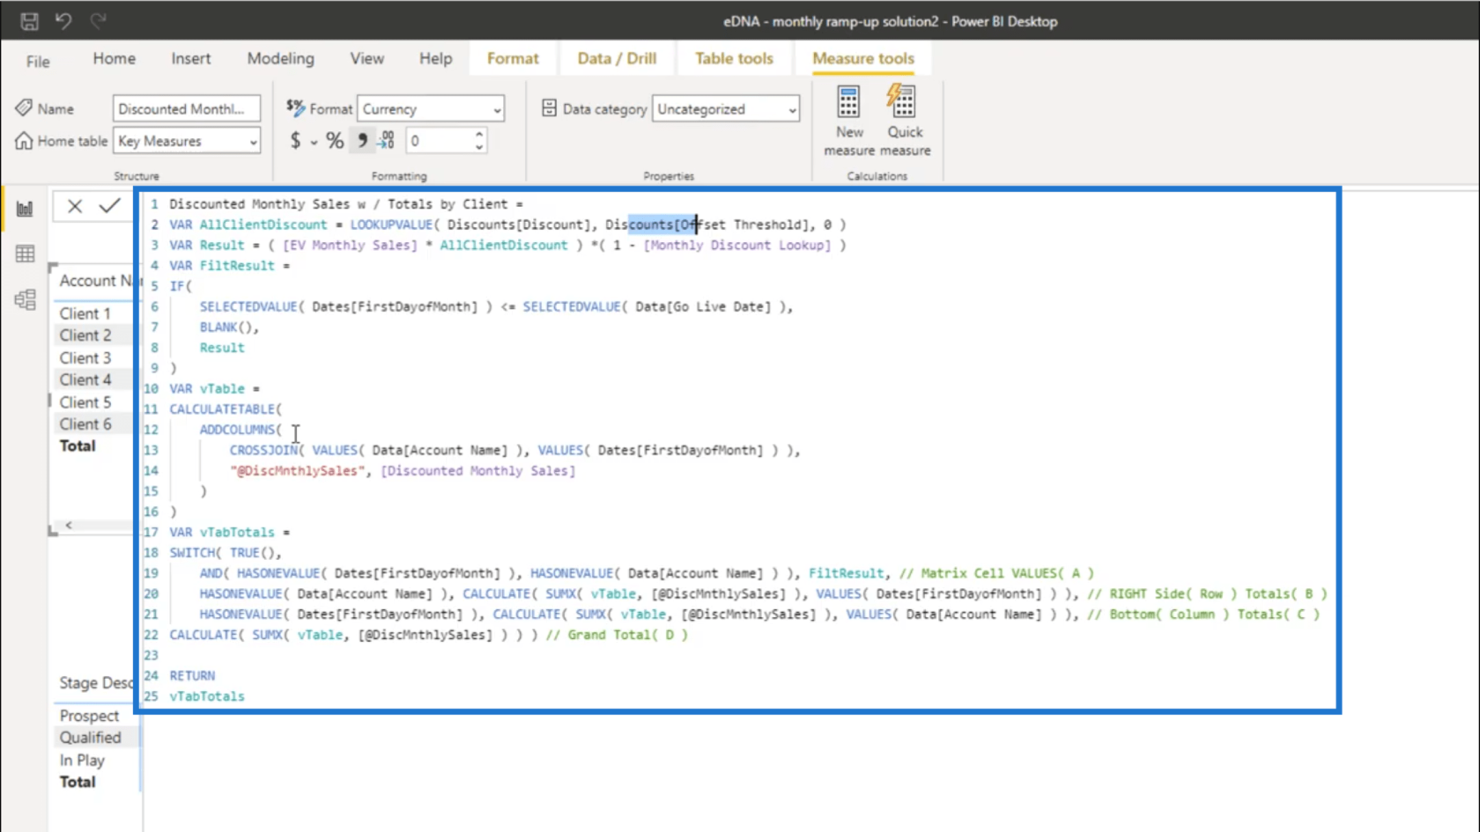Switch to the Modeling ribbon tab

(x=280, y=58)
